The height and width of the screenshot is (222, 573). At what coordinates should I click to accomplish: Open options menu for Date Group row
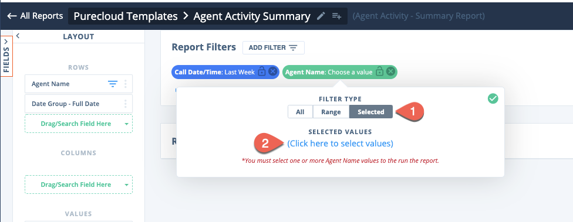pyautogui.click(x=126, y=104)
